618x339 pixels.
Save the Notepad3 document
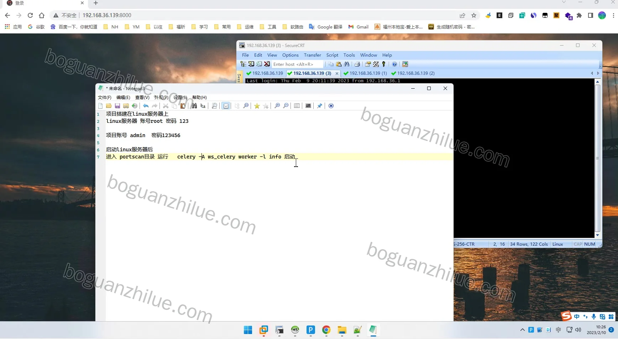pos(117,106)
